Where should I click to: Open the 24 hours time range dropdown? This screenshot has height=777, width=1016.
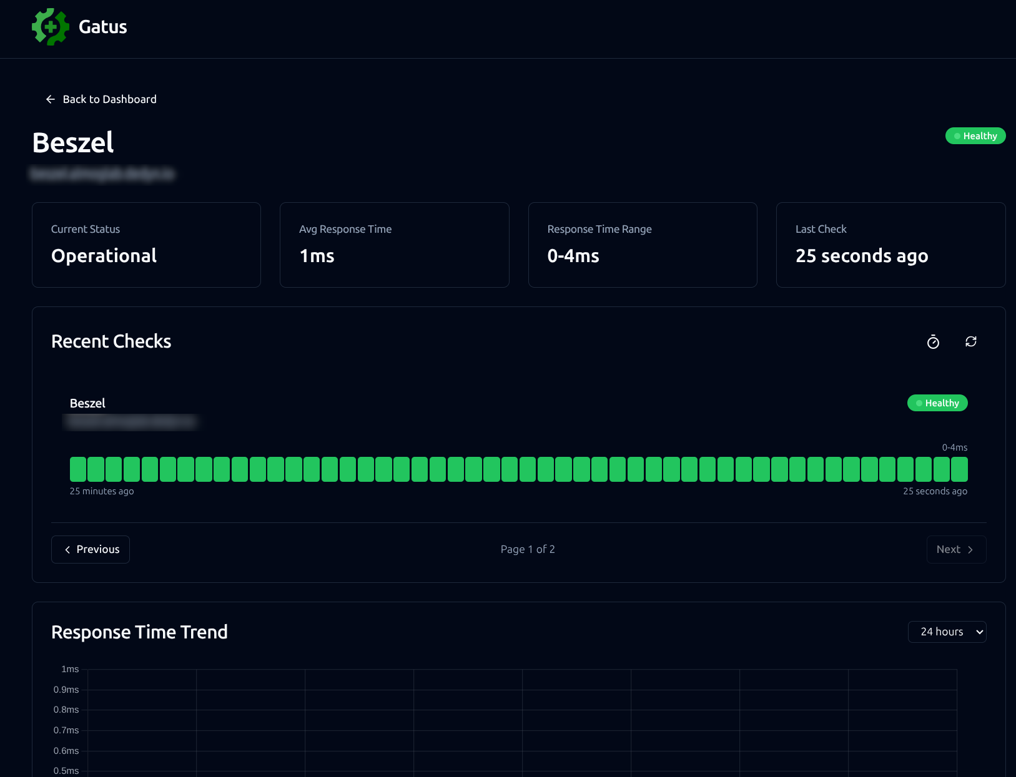pyautogui.click(x=947, y=632)
